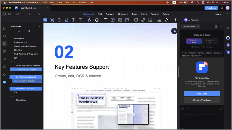Open AI panel in left sidebar

[4, 82]
